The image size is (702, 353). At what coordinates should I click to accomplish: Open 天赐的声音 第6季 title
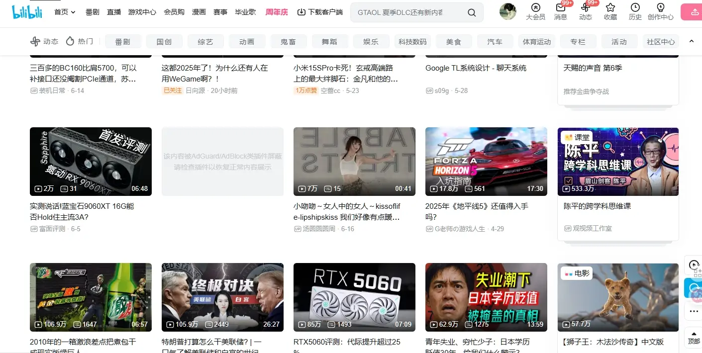[593, 68]
